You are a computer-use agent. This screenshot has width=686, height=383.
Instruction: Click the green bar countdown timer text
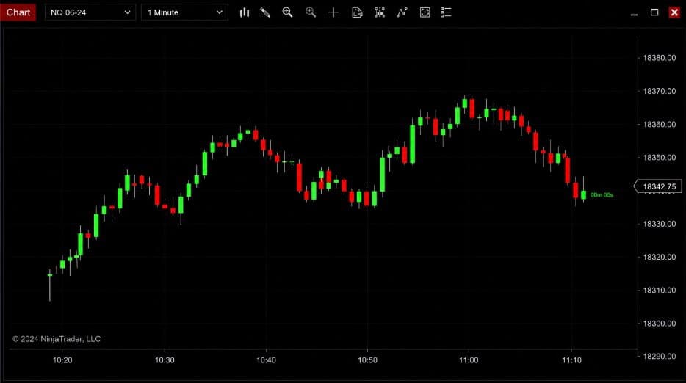pyautogui.click(x=602, y=195)
